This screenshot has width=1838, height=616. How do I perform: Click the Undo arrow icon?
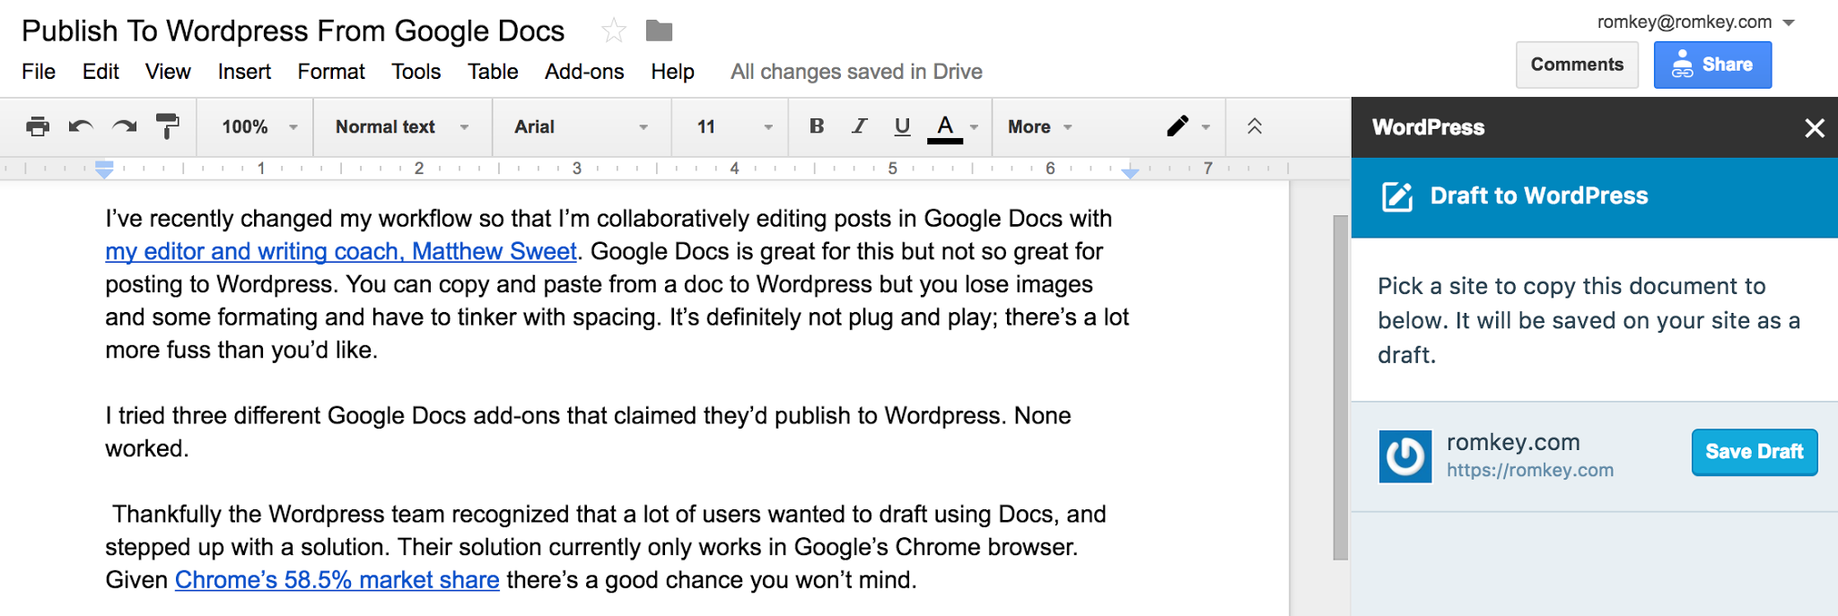(x=81, y=126)
